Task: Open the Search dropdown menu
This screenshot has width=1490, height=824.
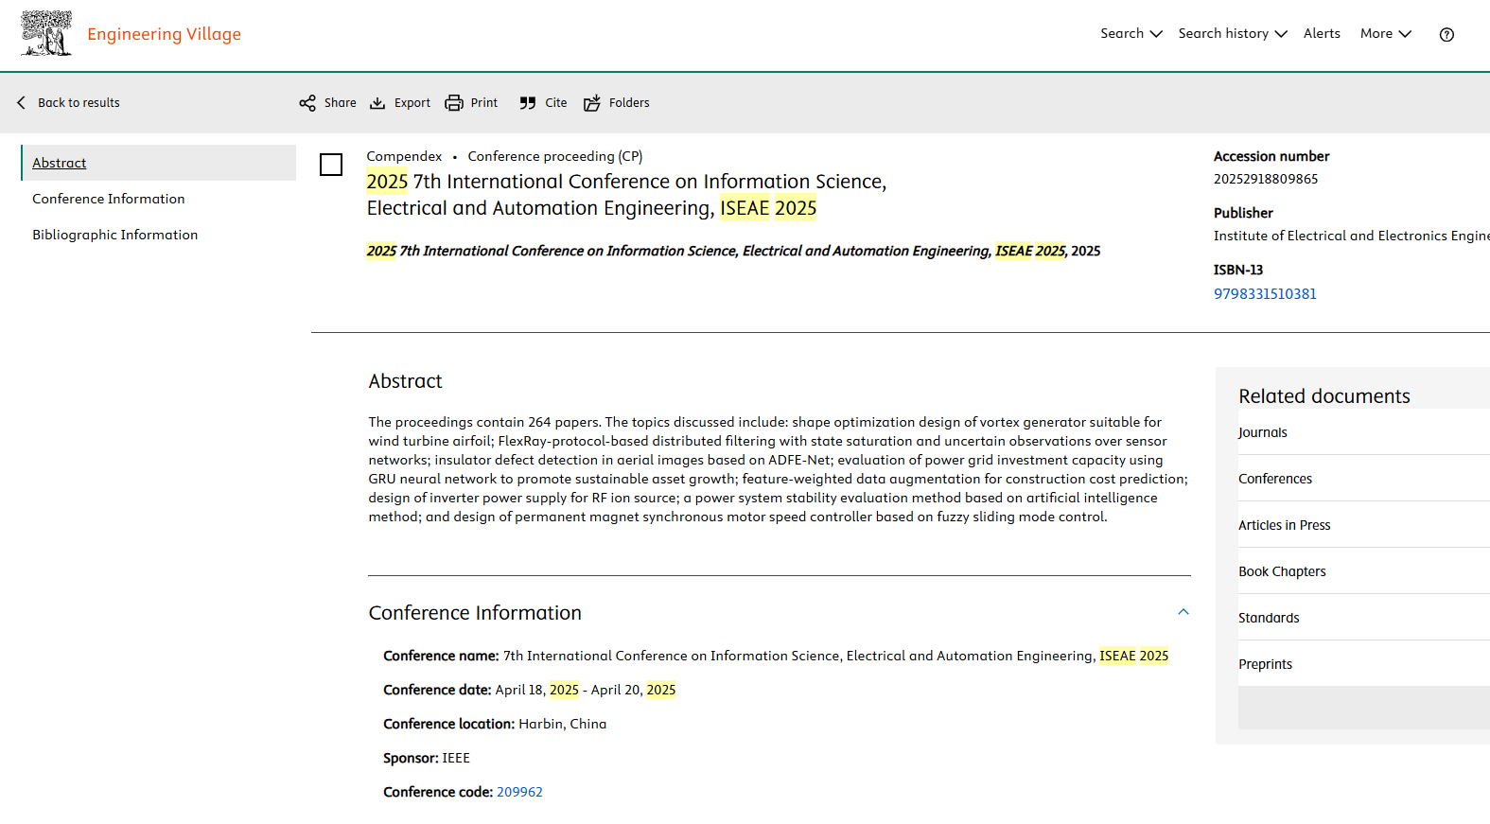Action: (1131, 34)
